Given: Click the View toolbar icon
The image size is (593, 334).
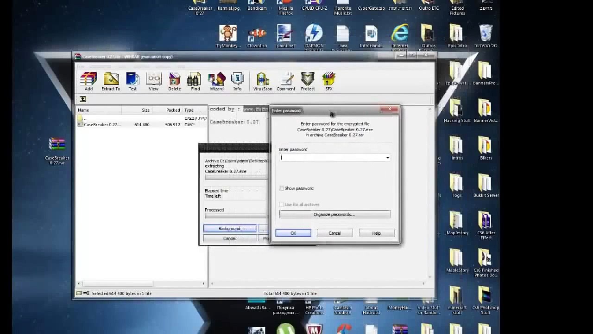Looking at the screenshot, I should point(153,82).
